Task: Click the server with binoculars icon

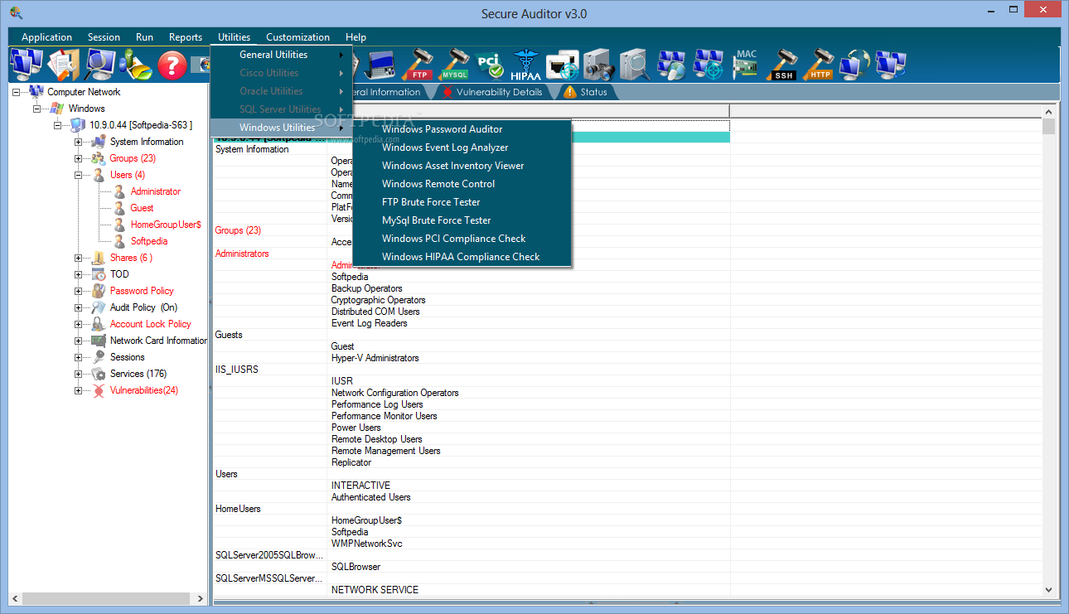Action: [x=598, y=65]
